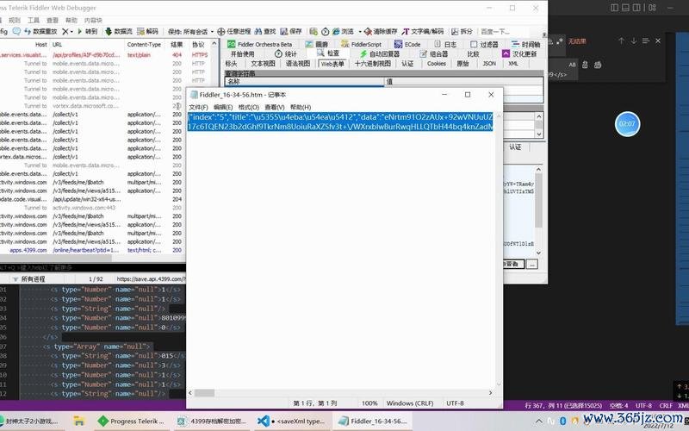Viewport: 689px width, 431px height.
Task: Click the 清除缓存 clear cache button
Action: pyautogui.click(x=381, y=31)
